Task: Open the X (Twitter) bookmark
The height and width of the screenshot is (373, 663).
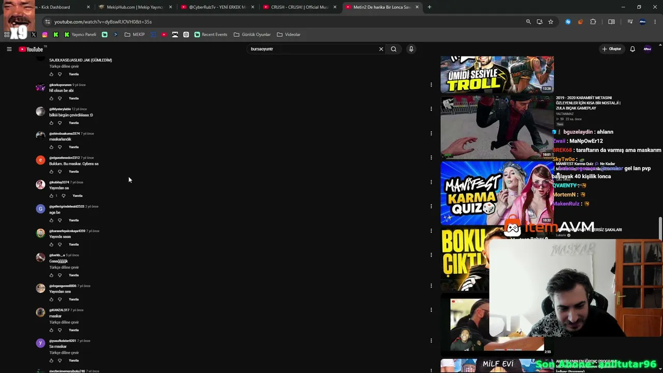Action: click(x=34, y=35)
